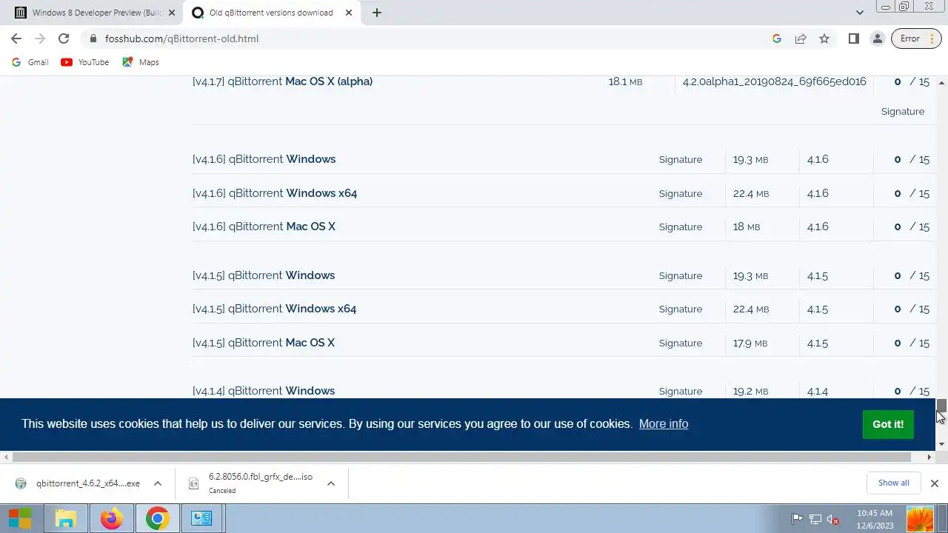Open Chrome profile avatar menu

(877, 38)
